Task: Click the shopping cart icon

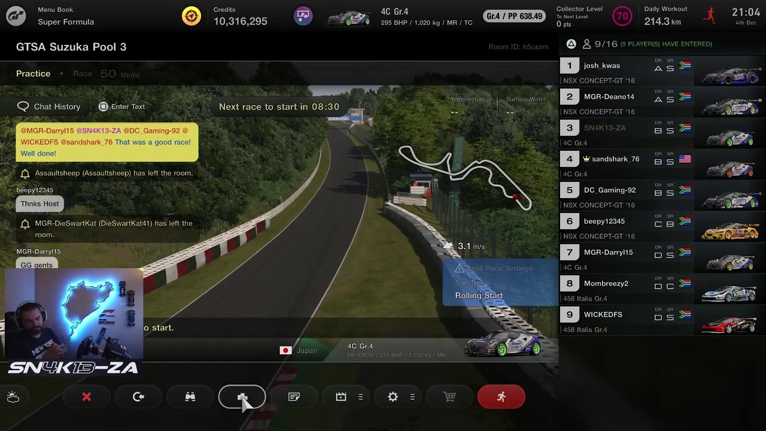Action: click(449, 397)
